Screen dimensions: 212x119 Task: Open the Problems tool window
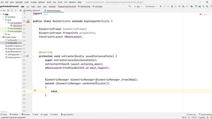pyautogui.click(x=14, y=114)
